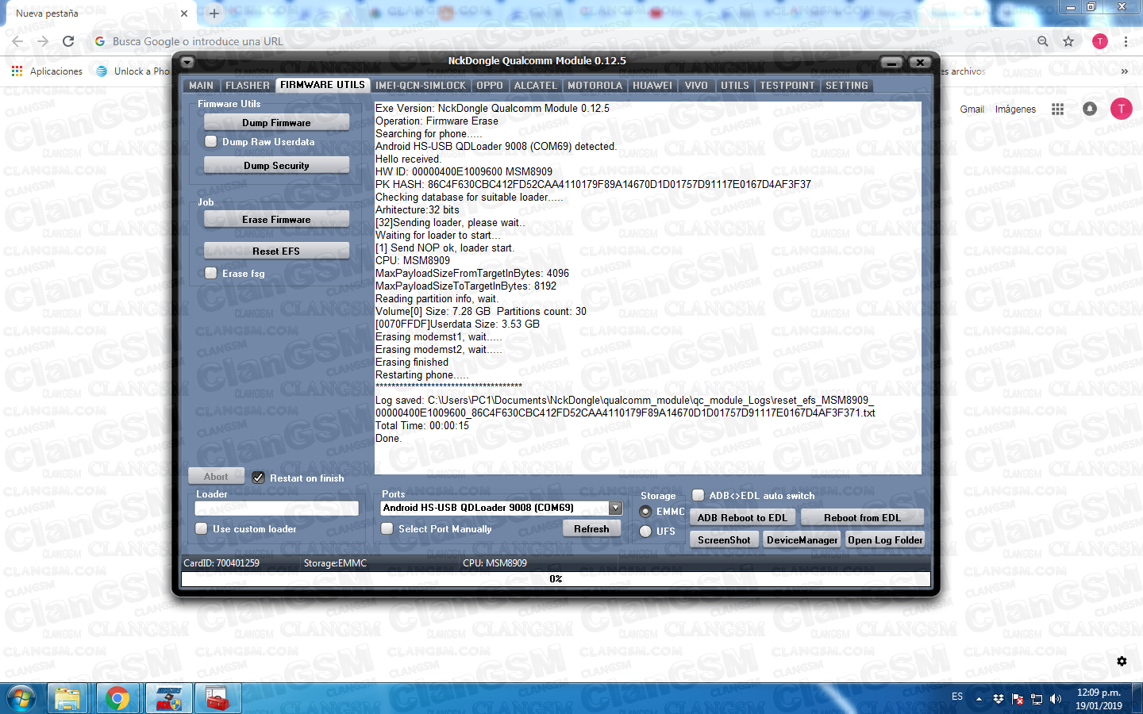Show hidden tray icons arrow
Image resolution: width=1143 pixels, height=714 pixels.
[979, 699]
